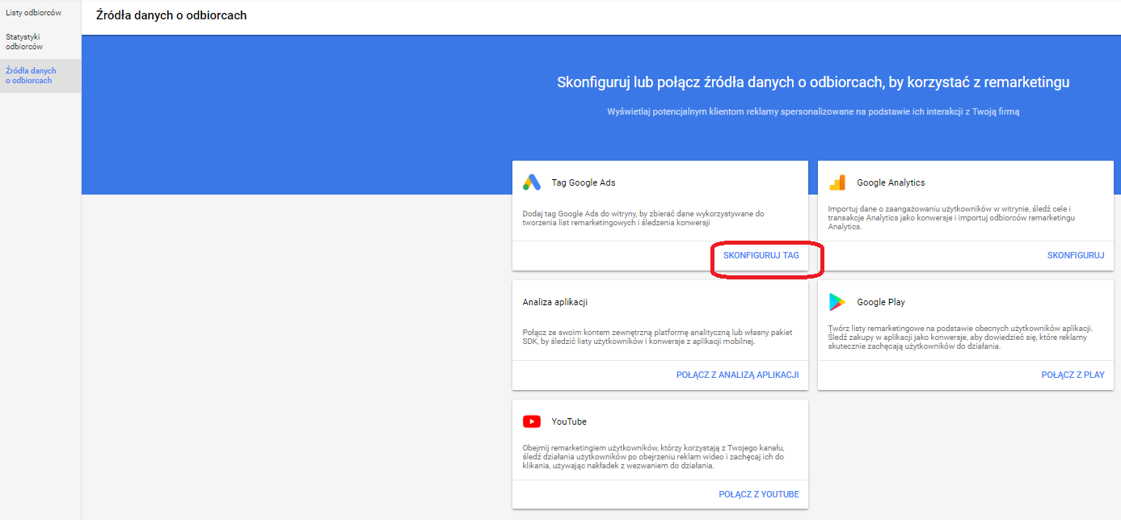Open Listy odbiorców in sidebar
1121x520 pixels.
pos(33,13)
